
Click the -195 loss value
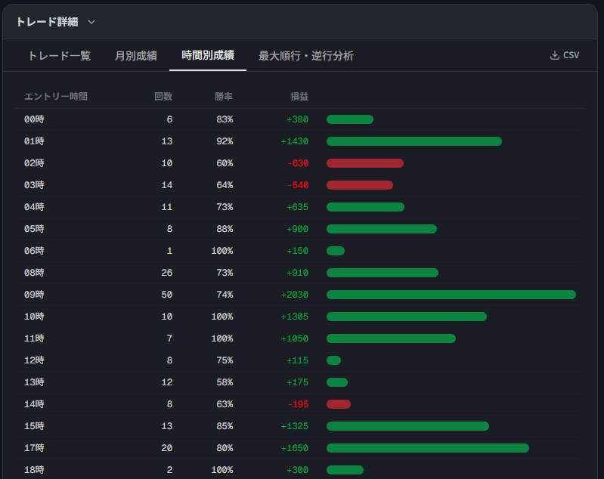[298, 405]
